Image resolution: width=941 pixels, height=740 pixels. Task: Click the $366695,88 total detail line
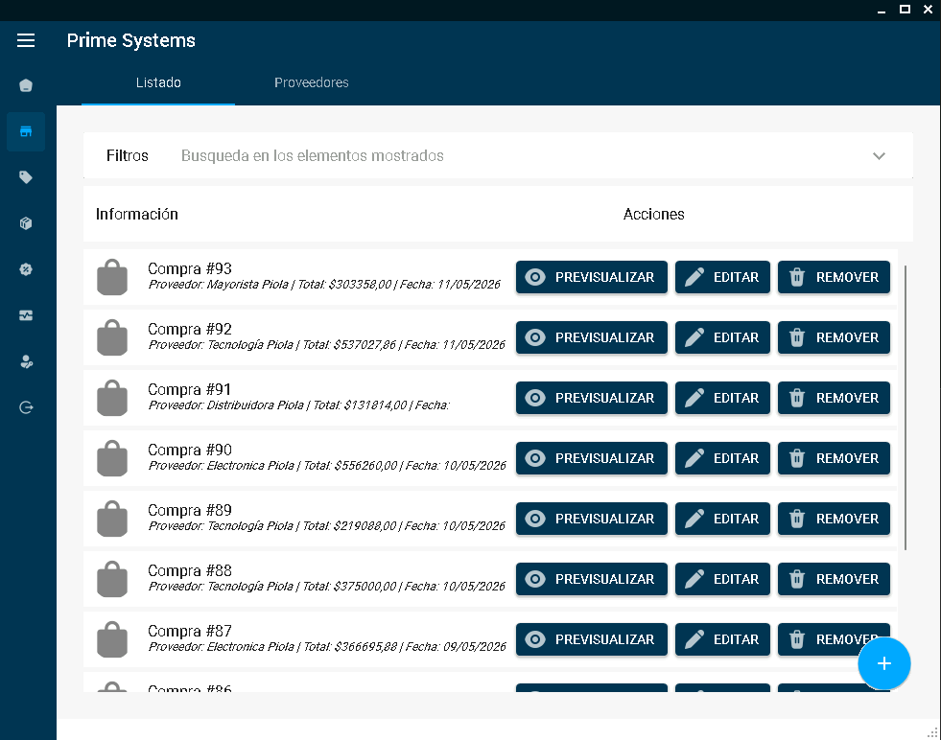click(327, 646)
